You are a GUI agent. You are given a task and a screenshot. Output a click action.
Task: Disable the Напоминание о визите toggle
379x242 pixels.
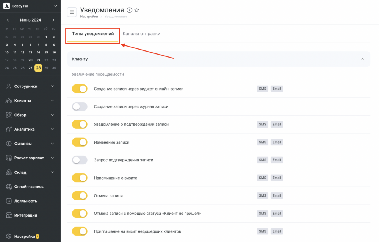tap(80, 178)
